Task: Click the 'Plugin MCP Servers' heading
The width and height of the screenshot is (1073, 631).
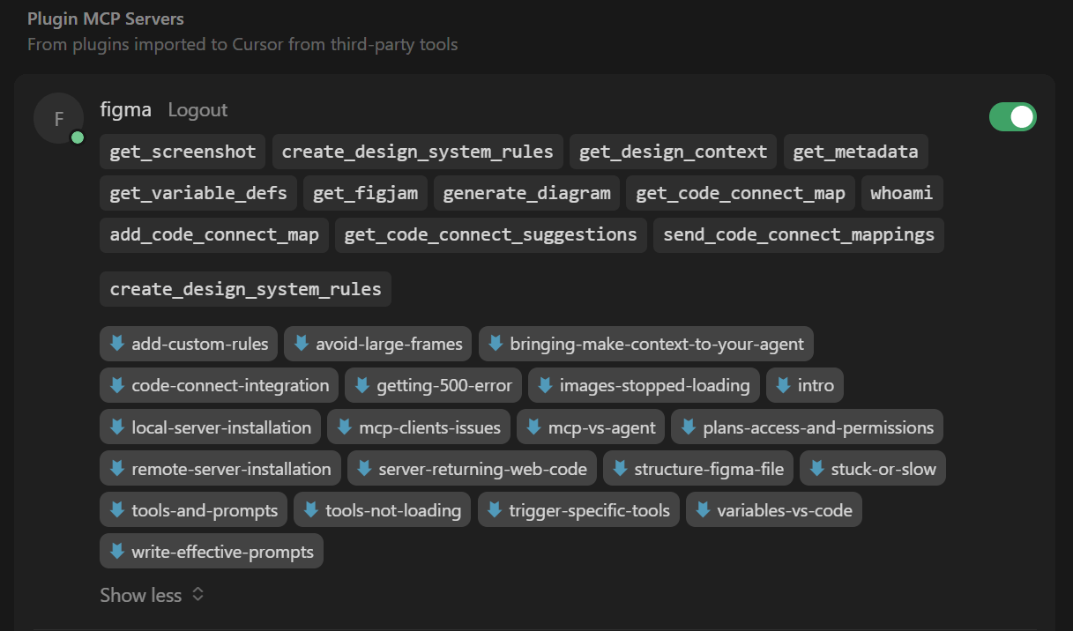Action: (106, 19)
